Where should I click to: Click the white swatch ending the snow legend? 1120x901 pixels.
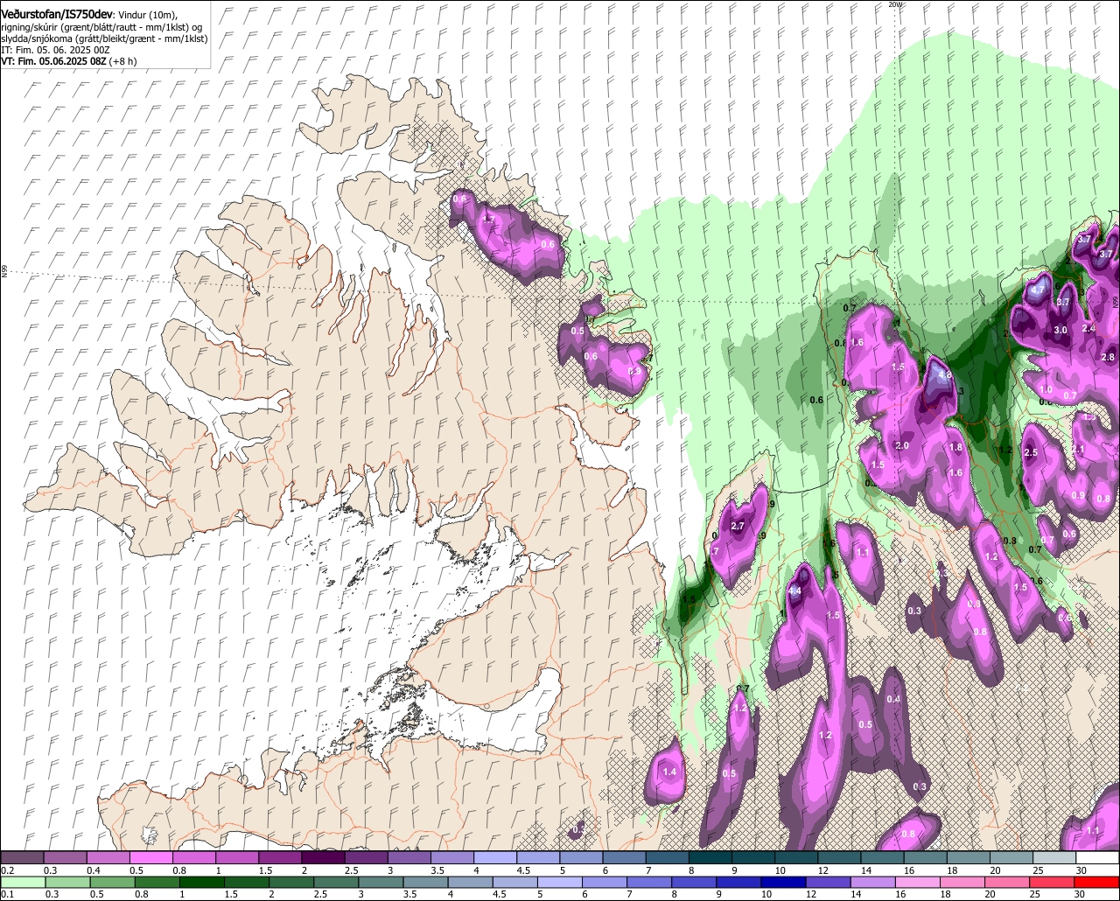[1098, 858]
